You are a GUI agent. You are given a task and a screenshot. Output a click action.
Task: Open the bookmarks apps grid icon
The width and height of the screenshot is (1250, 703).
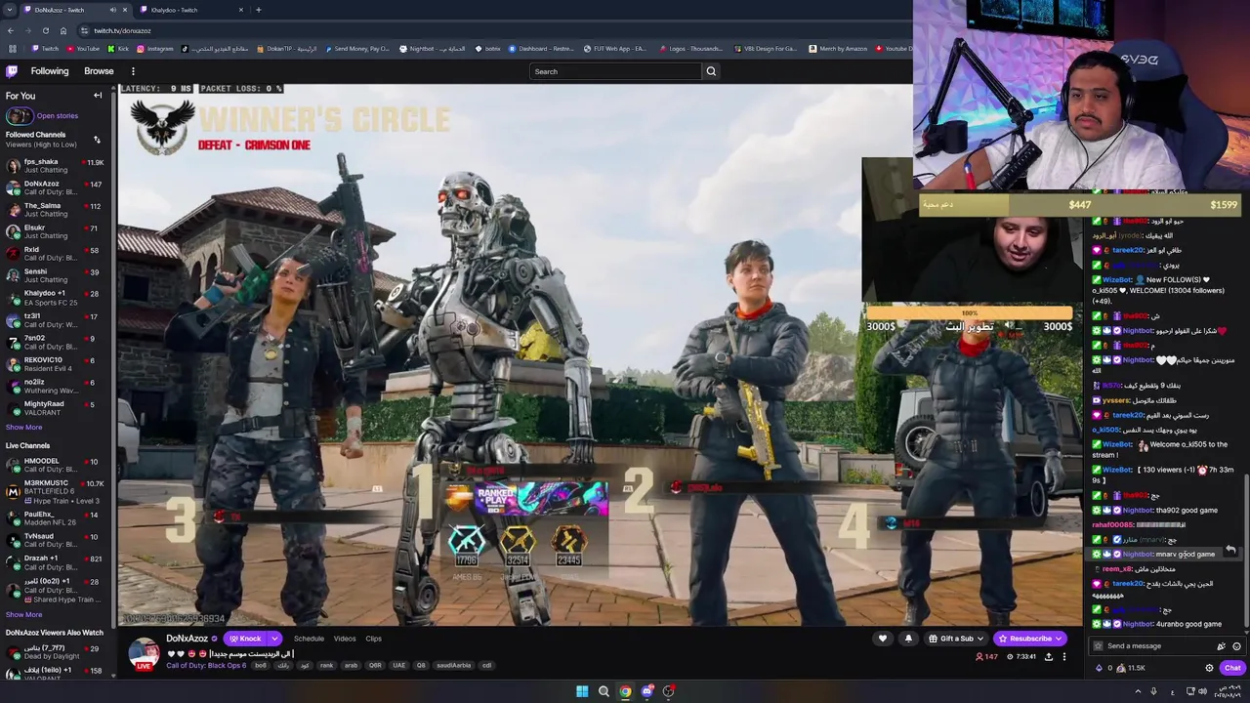(12, 49)
